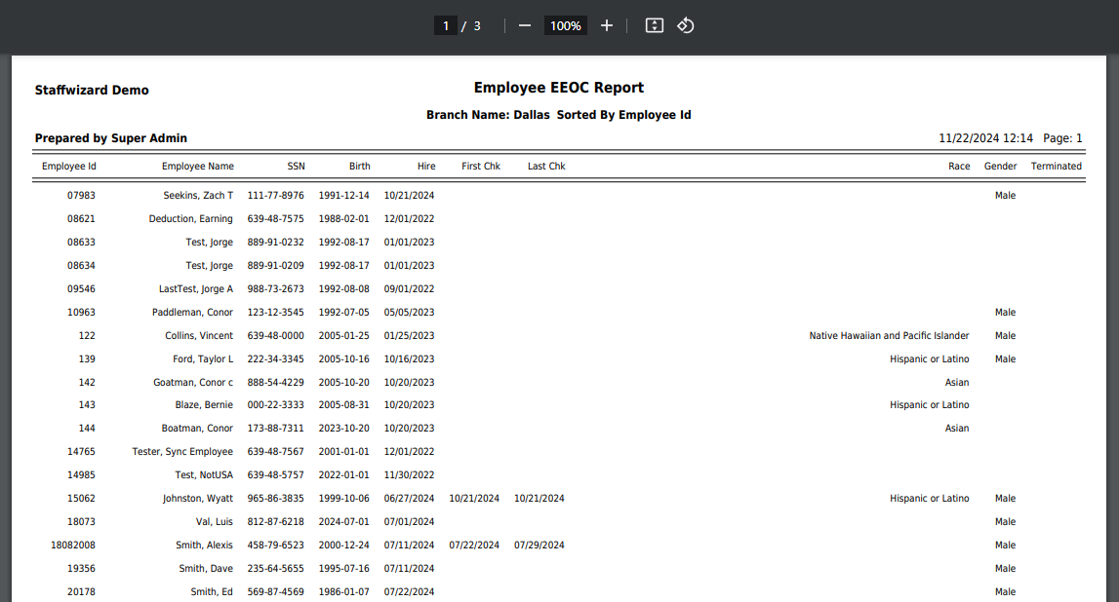The height and width of the screenshot is (602, 1119).
Task: Click the zoom in plus icon
Action: point(607,25)
